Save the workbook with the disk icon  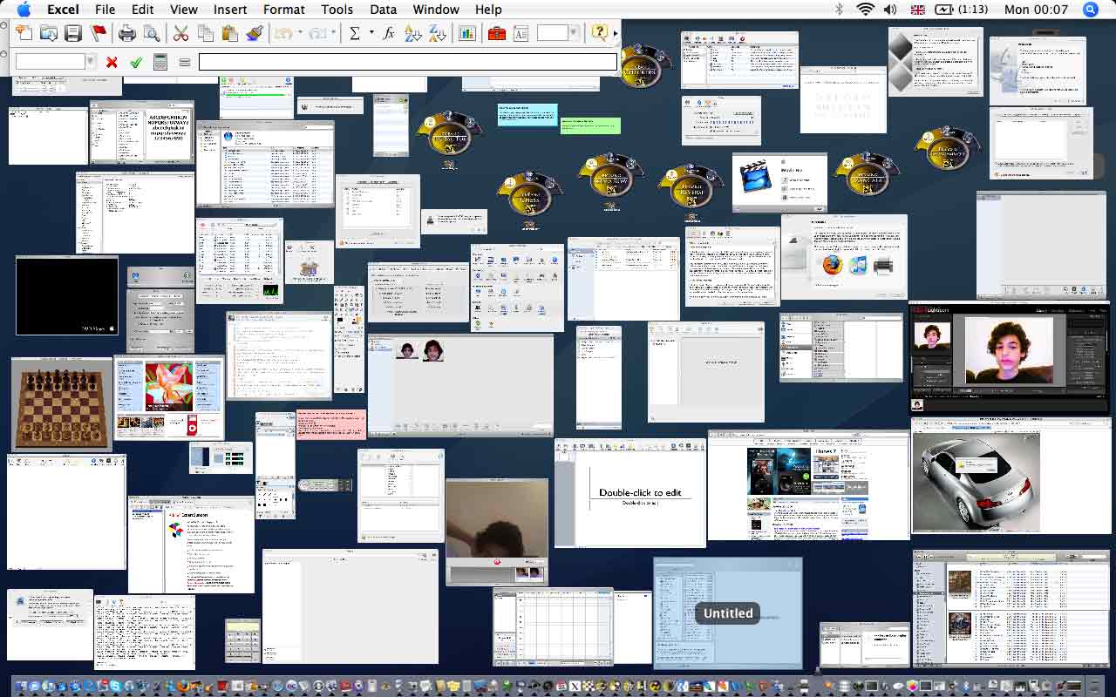point(73,33)
